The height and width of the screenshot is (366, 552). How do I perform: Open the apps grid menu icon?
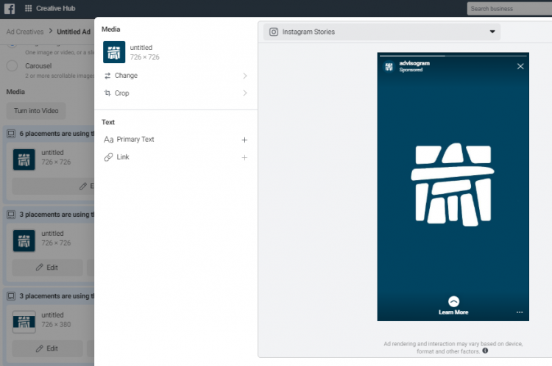pos(28,9)
